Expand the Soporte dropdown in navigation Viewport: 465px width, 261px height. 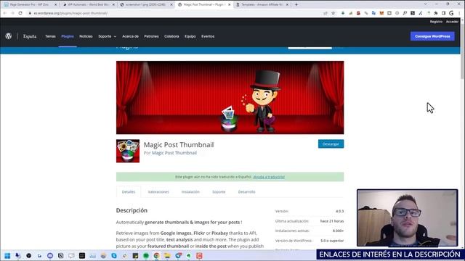108,36
